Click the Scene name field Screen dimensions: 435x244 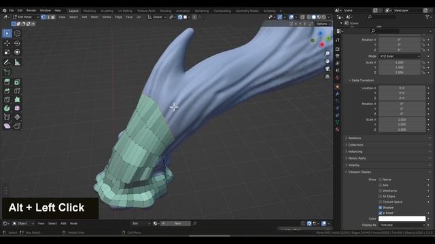[x=358, y=11]
